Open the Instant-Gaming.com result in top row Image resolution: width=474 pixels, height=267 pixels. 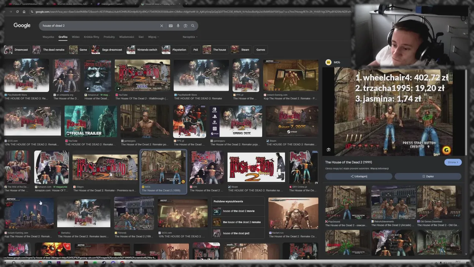[291, 75]
